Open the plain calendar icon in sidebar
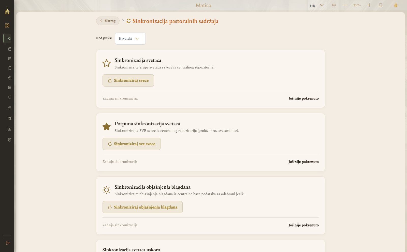Image resolution: width=407 pixels, height=252 pixels. pyautogui.click(x=10, y=49)
